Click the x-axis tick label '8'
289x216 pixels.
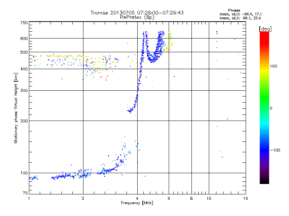[x=191, y=198]
